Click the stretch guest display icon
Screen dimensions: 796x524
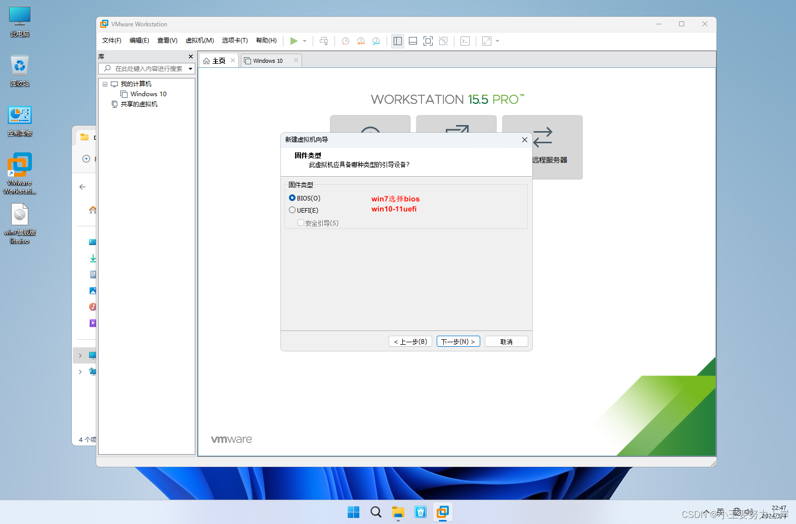[x=487, y=41]
